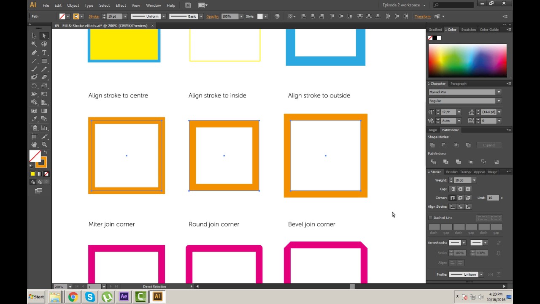The width and height of the screenshot is (540, 304).
Task: Select the Direct Selection tool
Action: [44, 36]
